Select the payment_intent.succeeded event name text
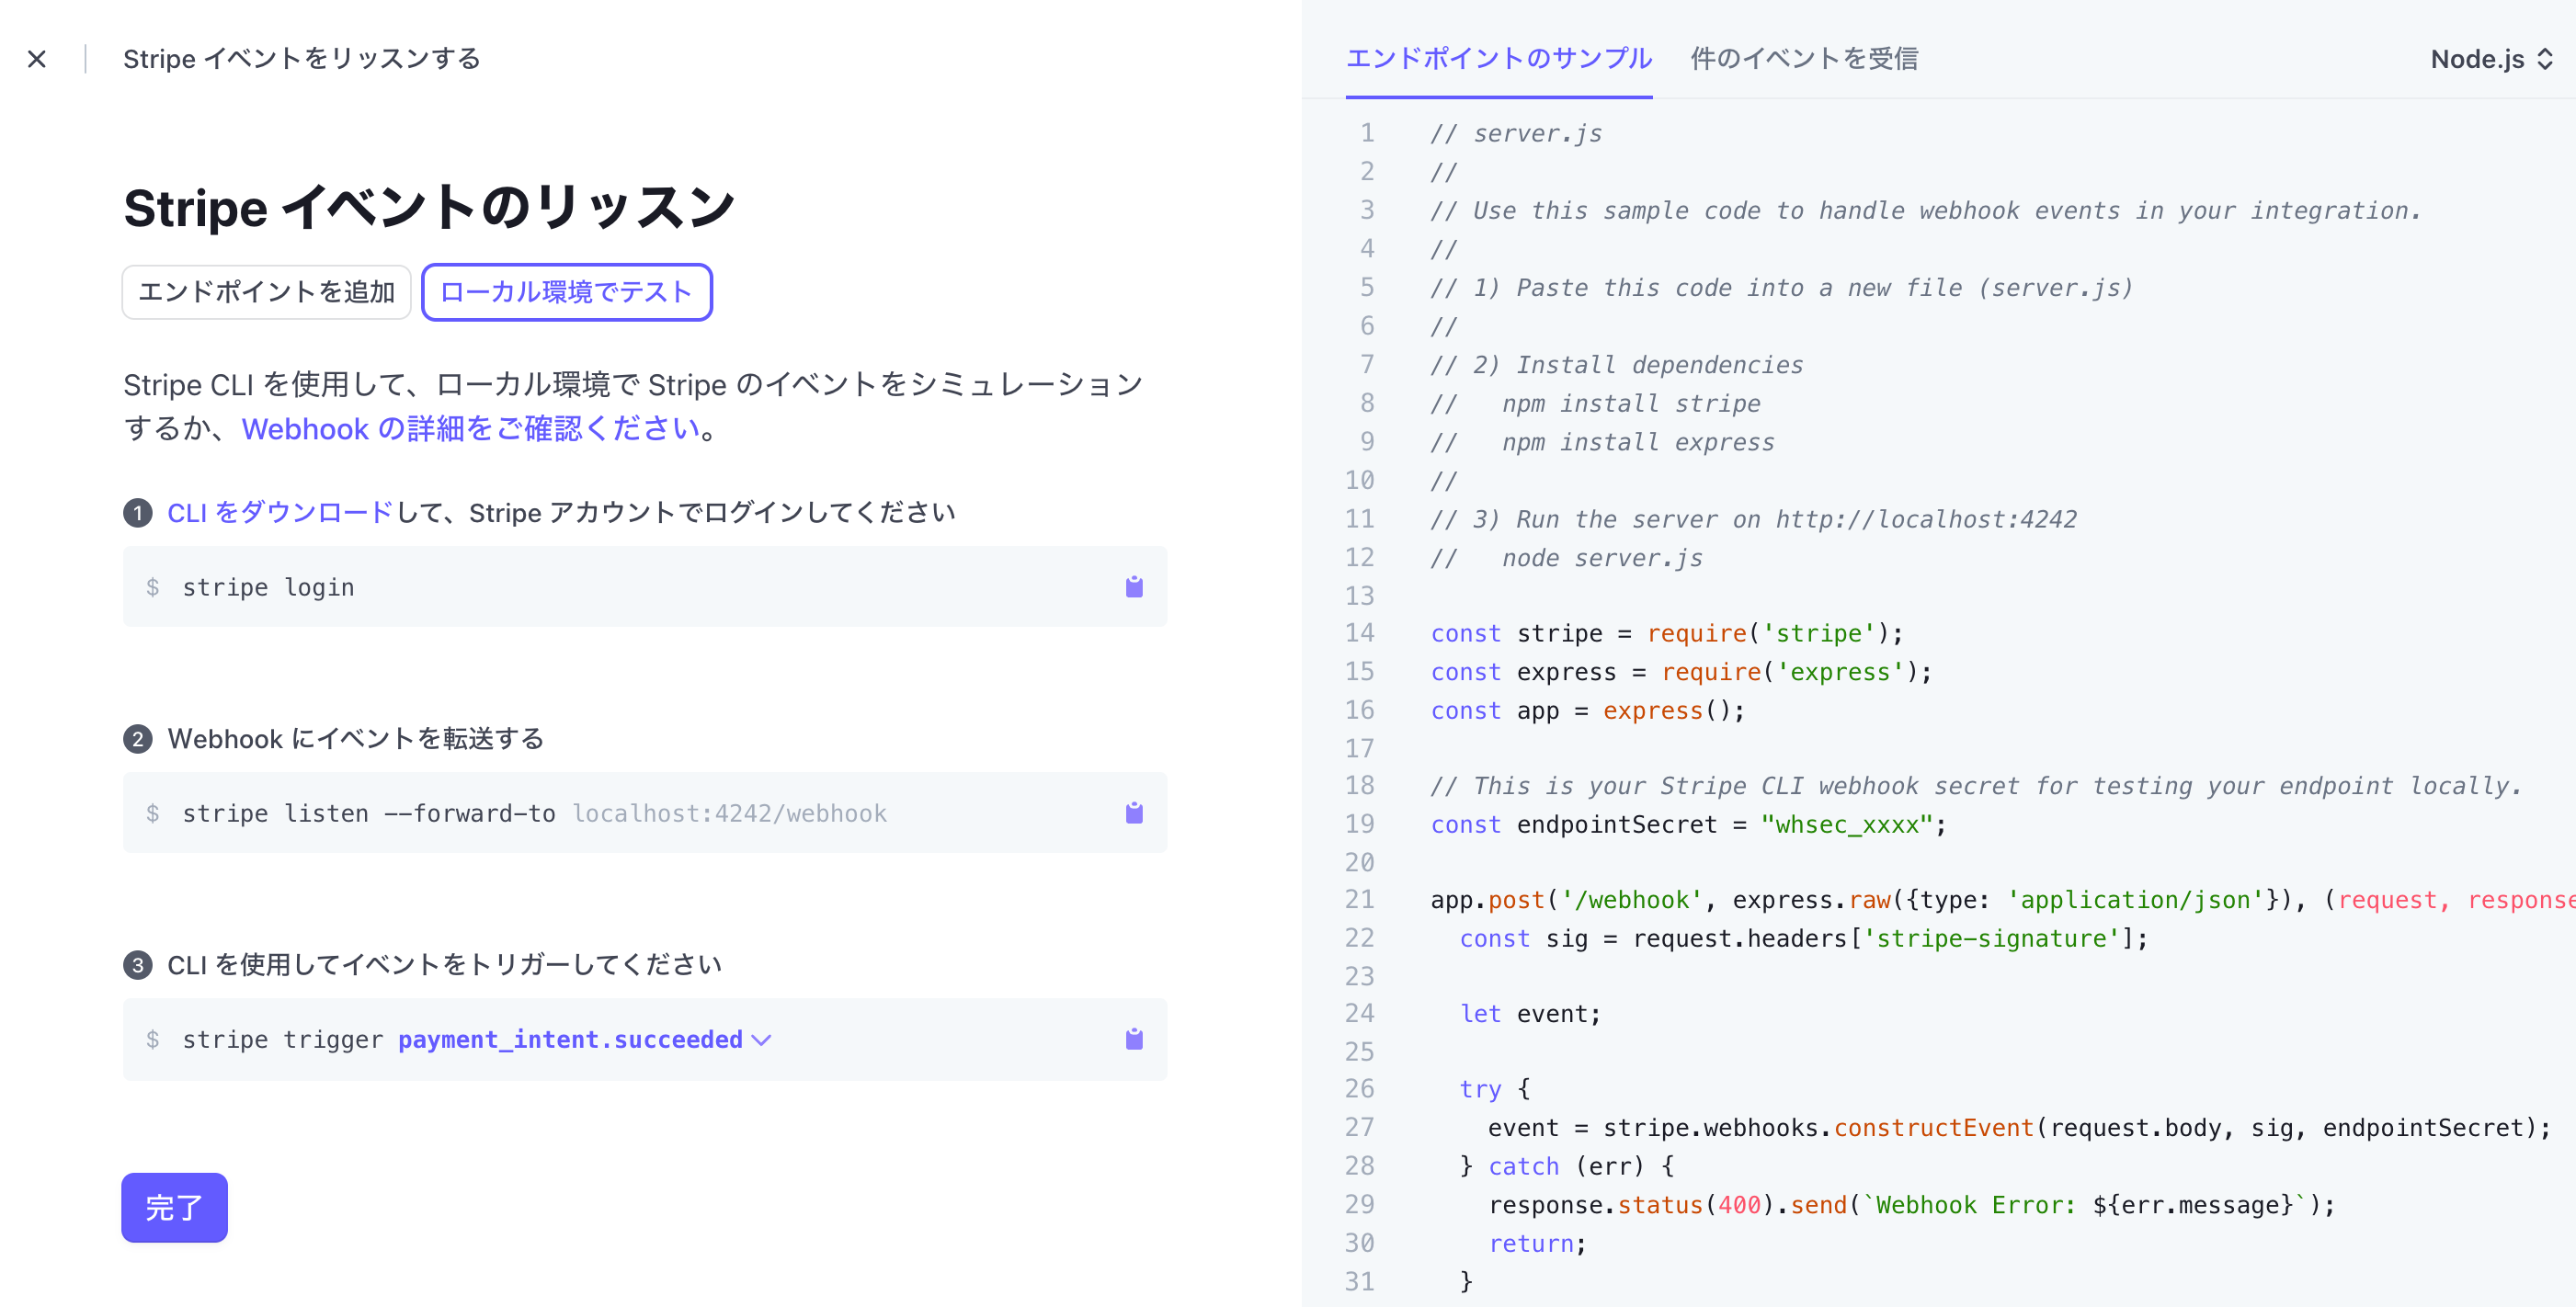Screen dimensions: 2576x1307 (x=570, y=1040)
